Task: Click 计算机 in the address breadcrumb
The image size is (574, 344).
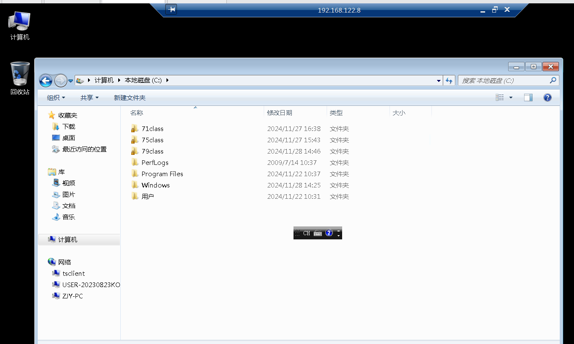Action: click(104, 80)
